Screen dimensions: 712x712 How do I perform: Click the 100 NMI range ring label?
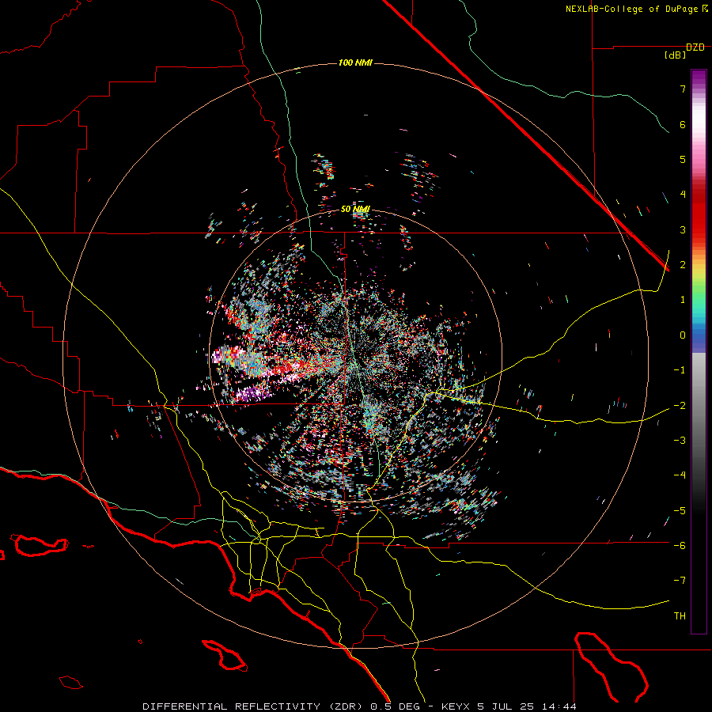[x=355, y=62]
